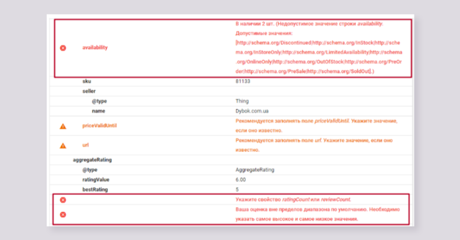Select the sku property label
The width and height of the screenshot is (460, 240).
(x=86, y=81)
